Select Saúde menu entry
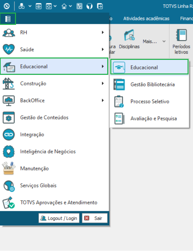 pos(54,49)
